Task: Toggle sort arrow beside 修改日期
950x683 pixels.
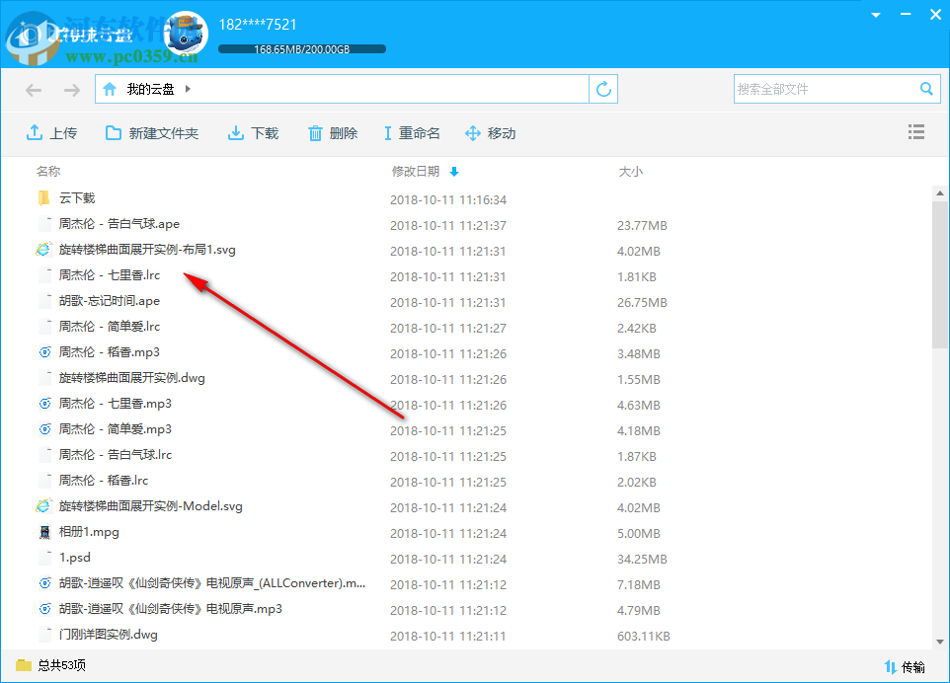Action: pos(454,172)
